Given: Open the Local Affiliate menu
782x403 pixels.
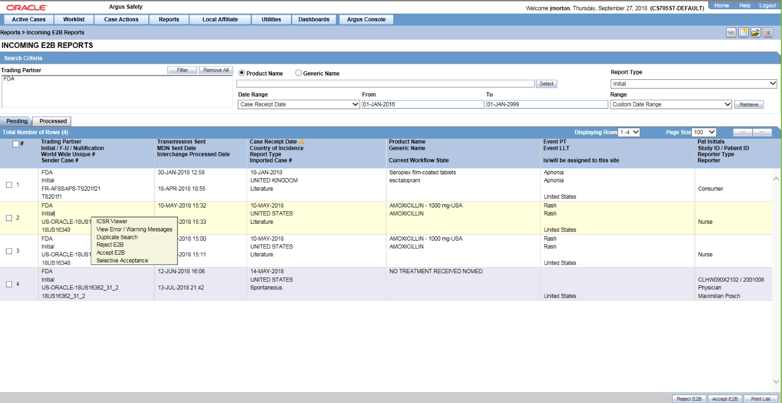Looking at the screenshot, I should click(220, 20).
